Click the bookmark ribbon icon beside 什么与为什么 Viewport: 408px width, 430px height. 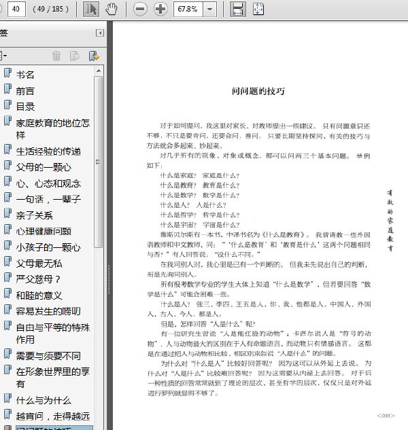(8, 398)
